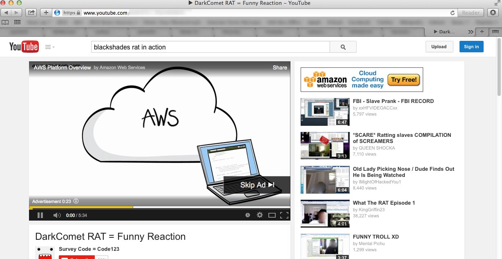Click the Skip Ad button
Screen dimensions: 502x259
(x=257, y=185)
